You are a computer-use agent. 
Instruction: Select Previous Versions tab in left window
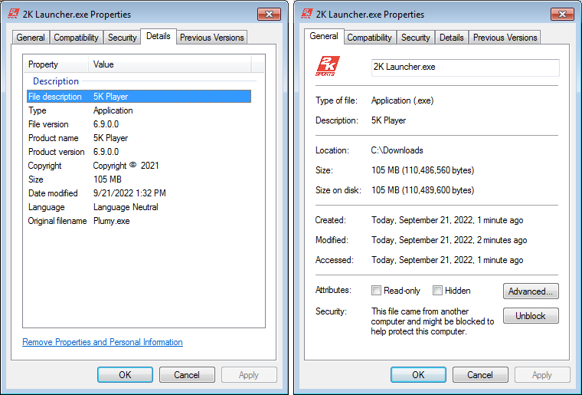[x=212, y=38]
